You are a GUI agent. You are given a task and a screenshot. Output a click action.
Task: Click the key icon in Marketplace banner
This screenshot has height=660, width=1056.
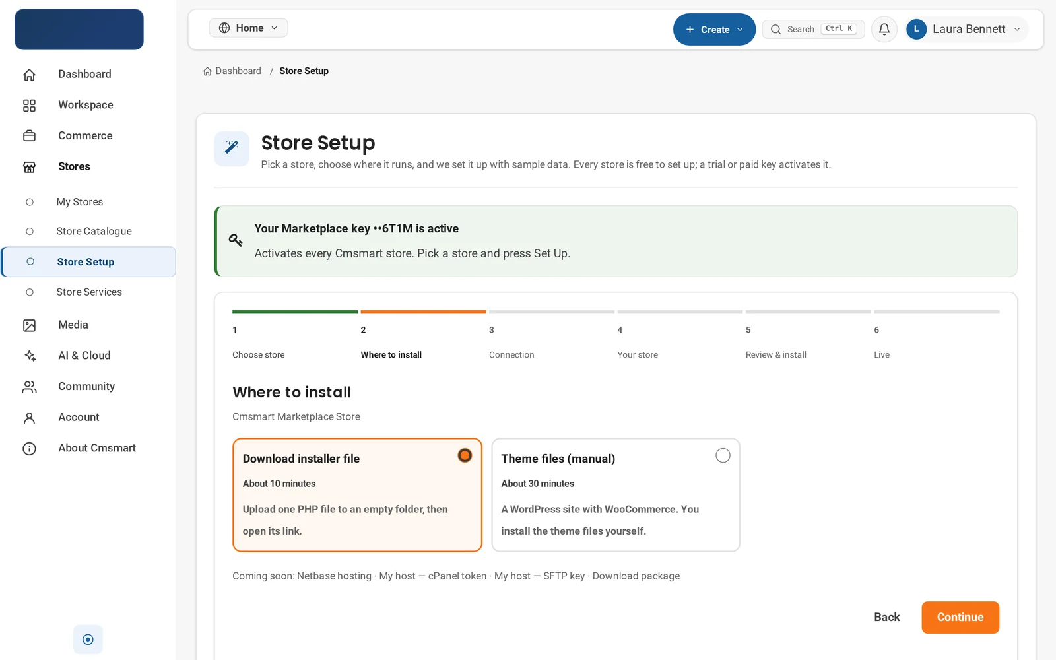click(x=236, y=240)
